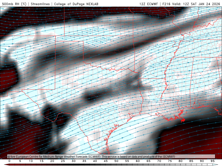Click the 55 label on the color scale
The width and height of the screenshot is (222, 166).
(x=127, y=161)
